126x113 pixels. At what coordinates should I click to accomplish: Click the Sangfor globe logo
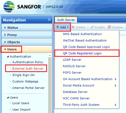9,7
